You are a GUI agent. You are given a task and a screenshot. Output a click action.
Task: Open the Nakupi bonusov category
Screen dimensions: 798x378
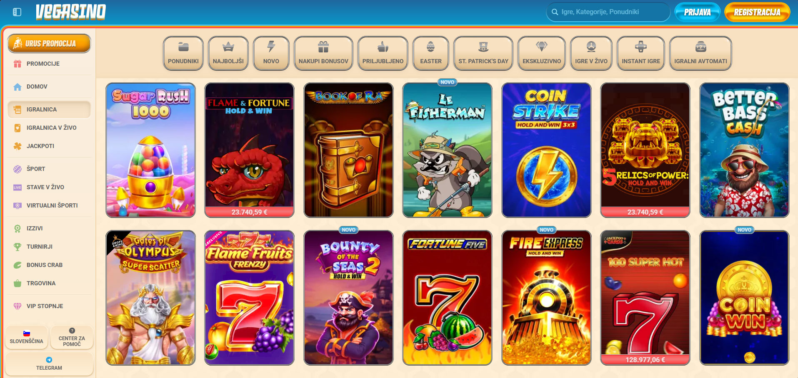point(323,53)
